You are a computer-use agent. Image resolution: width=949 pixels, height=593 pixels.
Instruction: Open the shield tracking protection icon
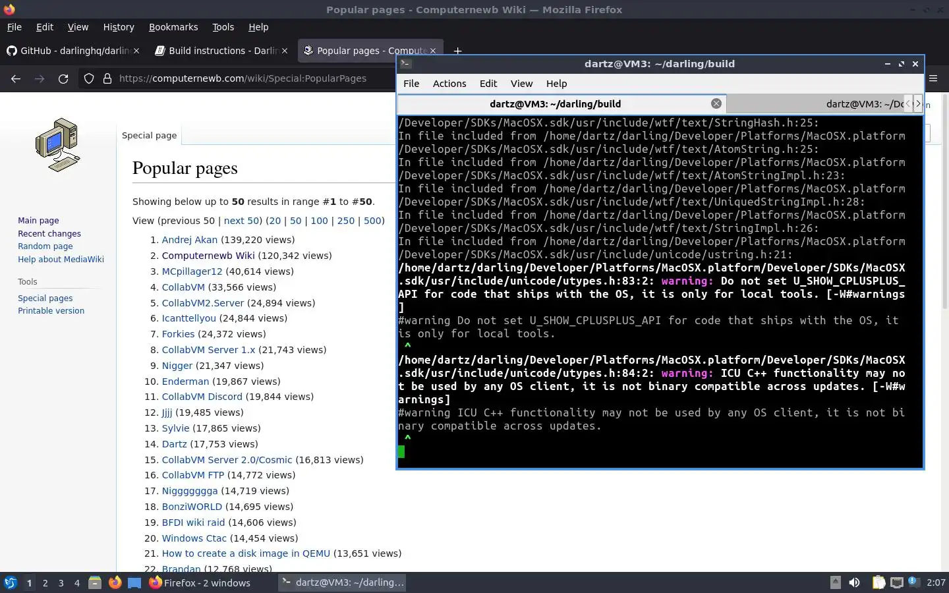tap(89, 78)
